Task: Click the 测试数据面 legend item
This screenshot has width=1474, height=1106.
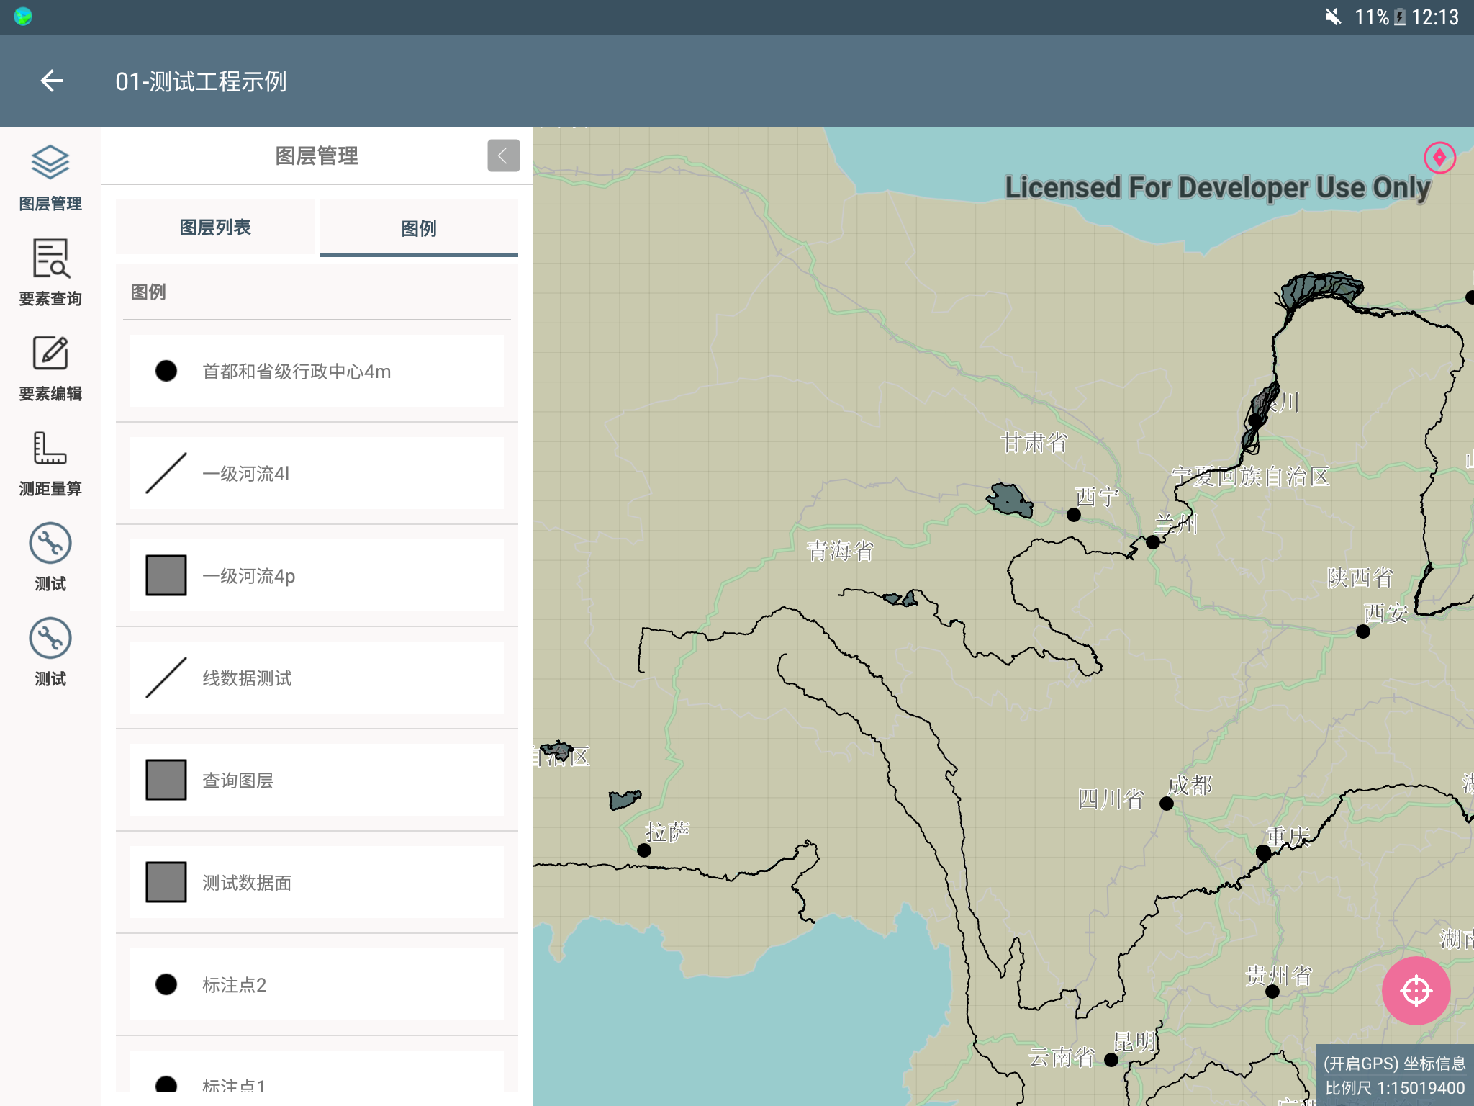Action: click(x=317, y=883)
